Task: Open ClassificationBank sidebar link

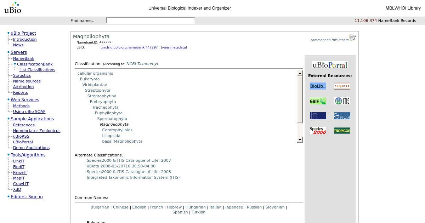Action: (35, 64)
